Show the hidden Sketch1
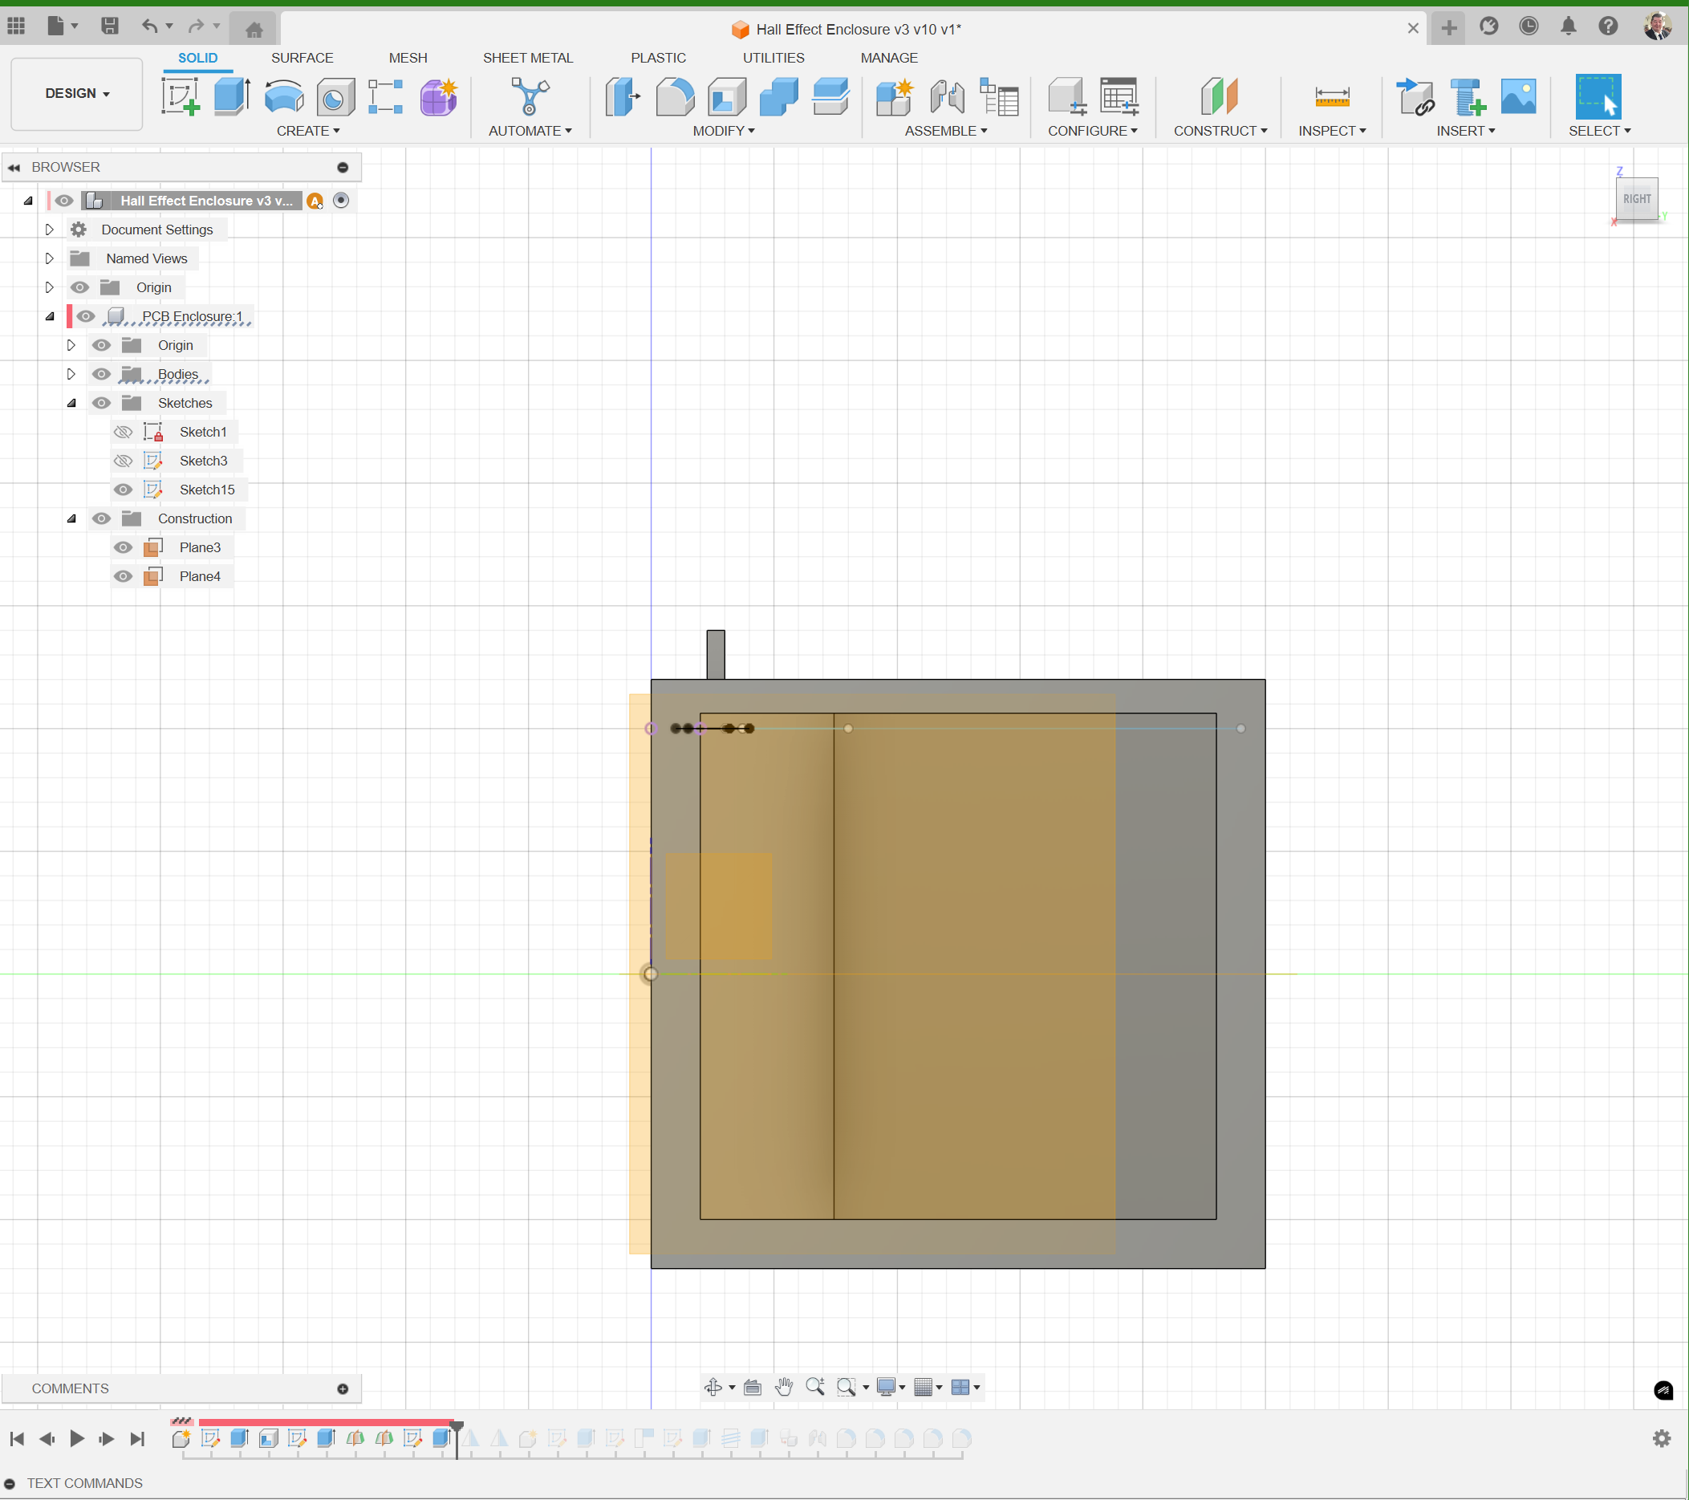 [122, 431]
